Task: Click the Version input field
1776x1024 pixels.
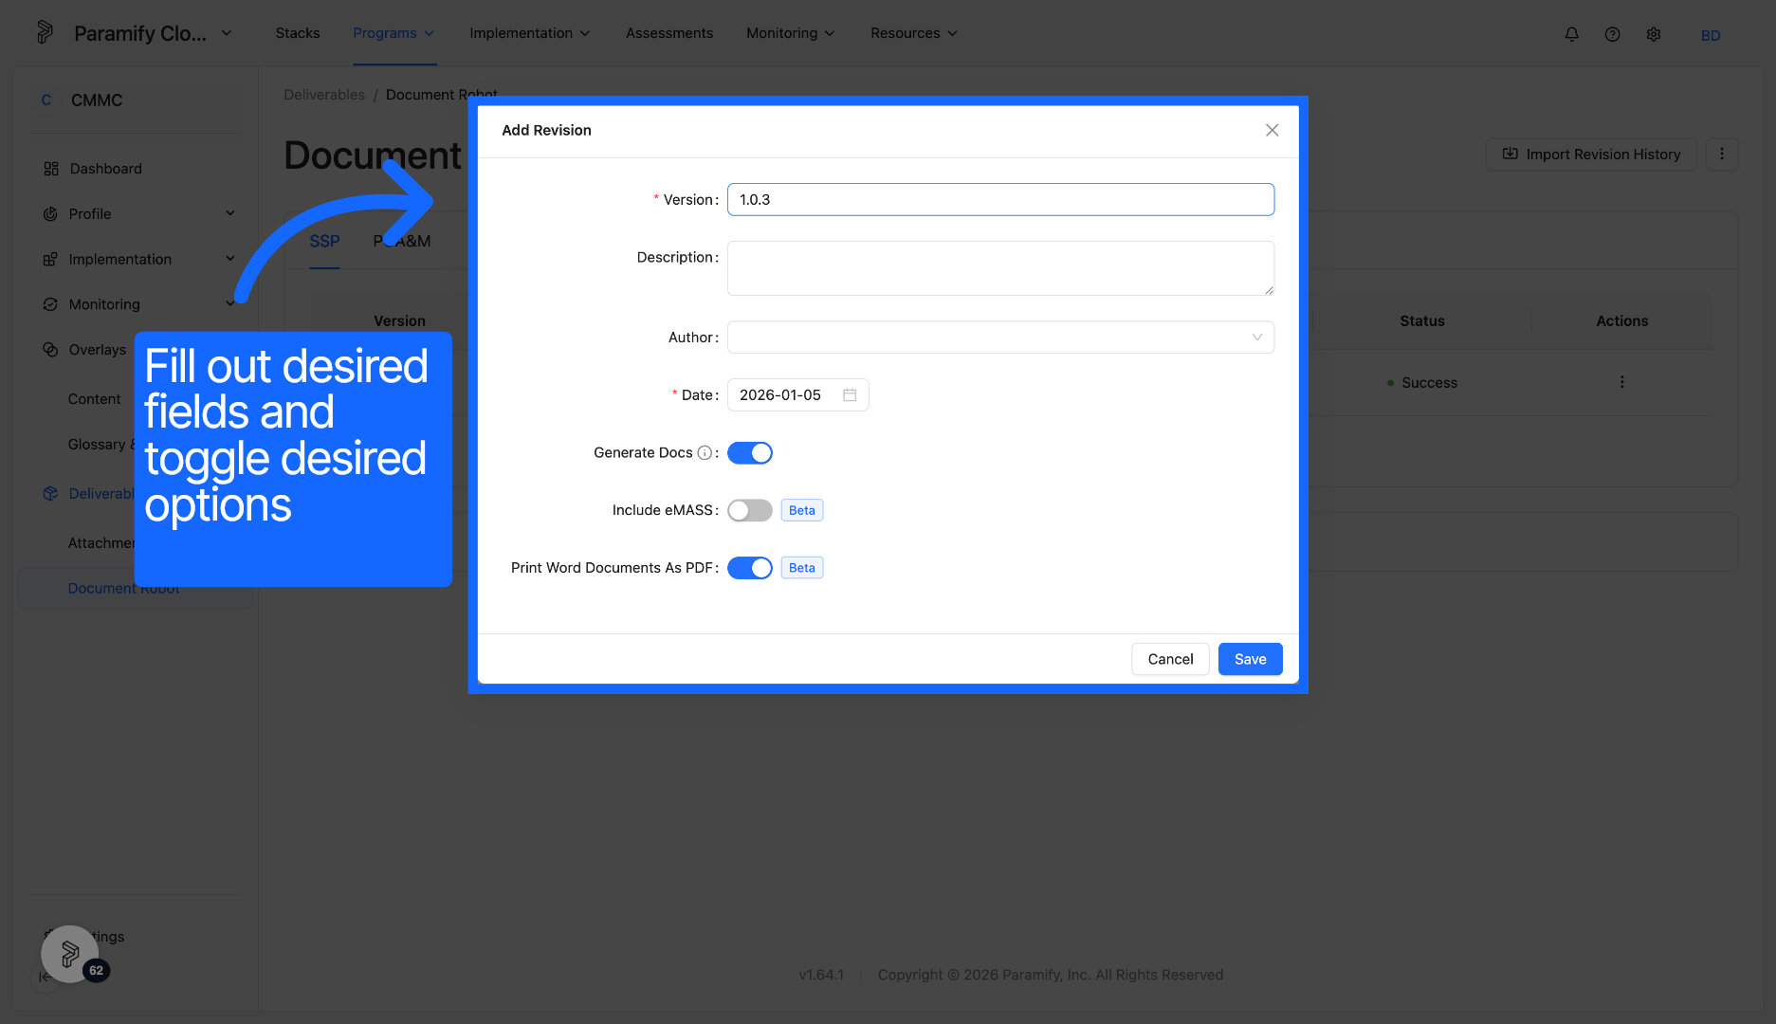Action: coord(1000,199)
